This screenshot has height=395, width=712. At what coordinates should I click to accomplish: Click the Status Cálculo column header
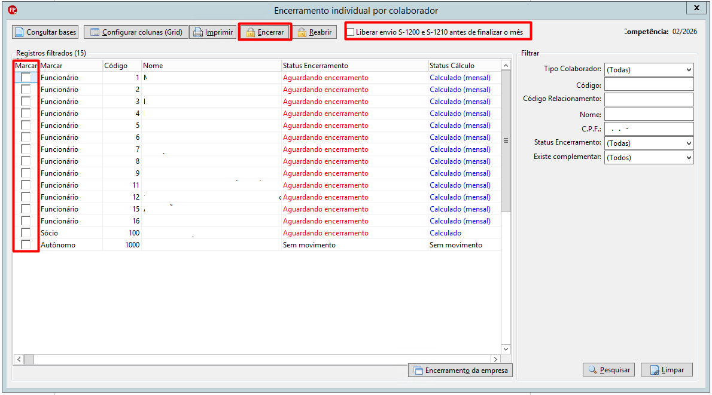coord(464,66)
